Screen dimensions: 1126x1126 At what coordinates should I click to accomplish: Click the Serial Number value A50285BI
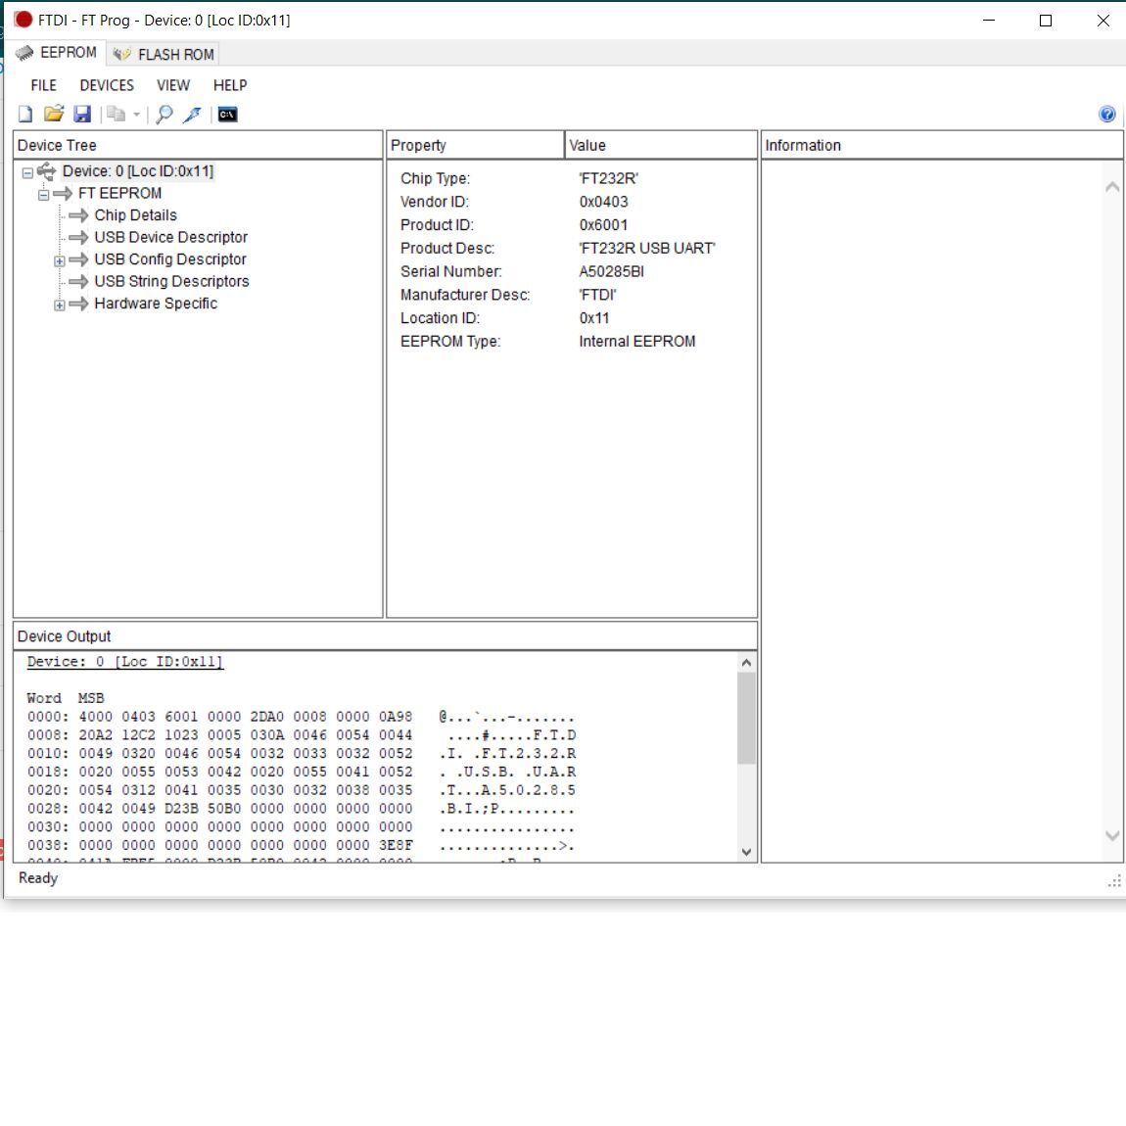[611, 271]
